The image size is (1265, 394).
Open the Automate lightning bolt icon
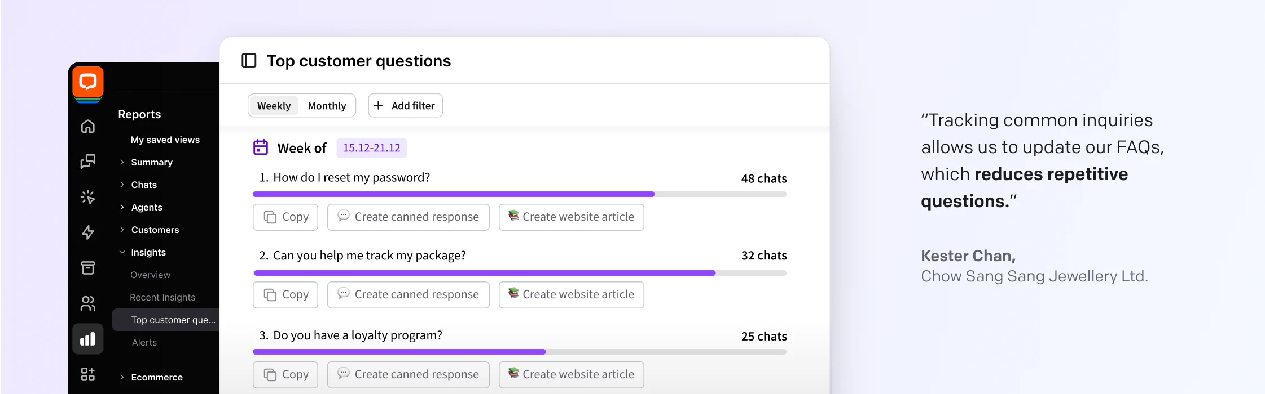pyautogui.click(x=88, y=232)
